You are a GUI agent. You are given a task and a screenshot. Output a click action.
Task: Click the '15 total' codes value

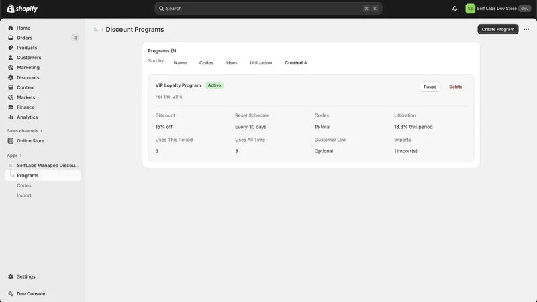[x=322, y=127]
